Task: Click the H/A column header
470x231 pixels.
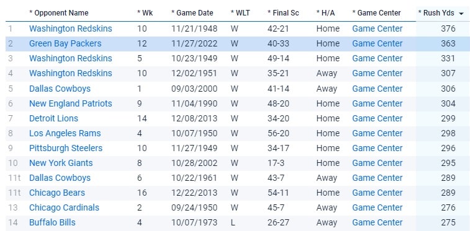Action: (325, 13)
